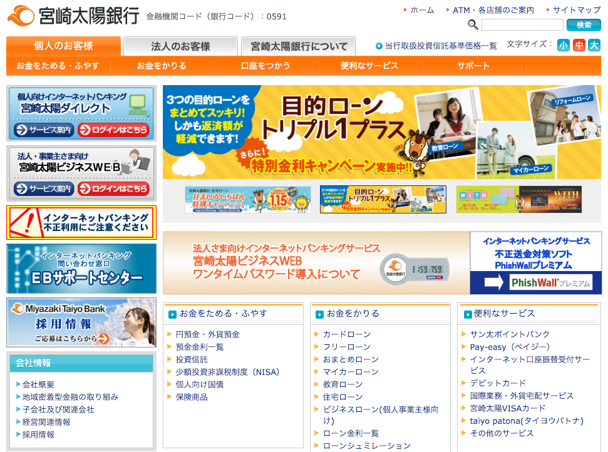Open マイカーローン link in list
Screen dimensions: 608x452
point(351,372)
